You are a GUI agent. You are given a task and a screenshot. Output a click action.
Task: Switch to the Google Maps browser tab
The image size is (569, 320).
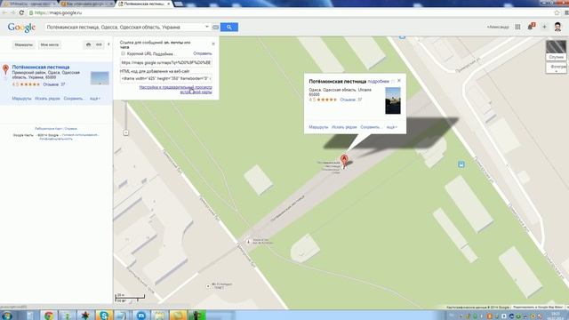click(144, 4)
